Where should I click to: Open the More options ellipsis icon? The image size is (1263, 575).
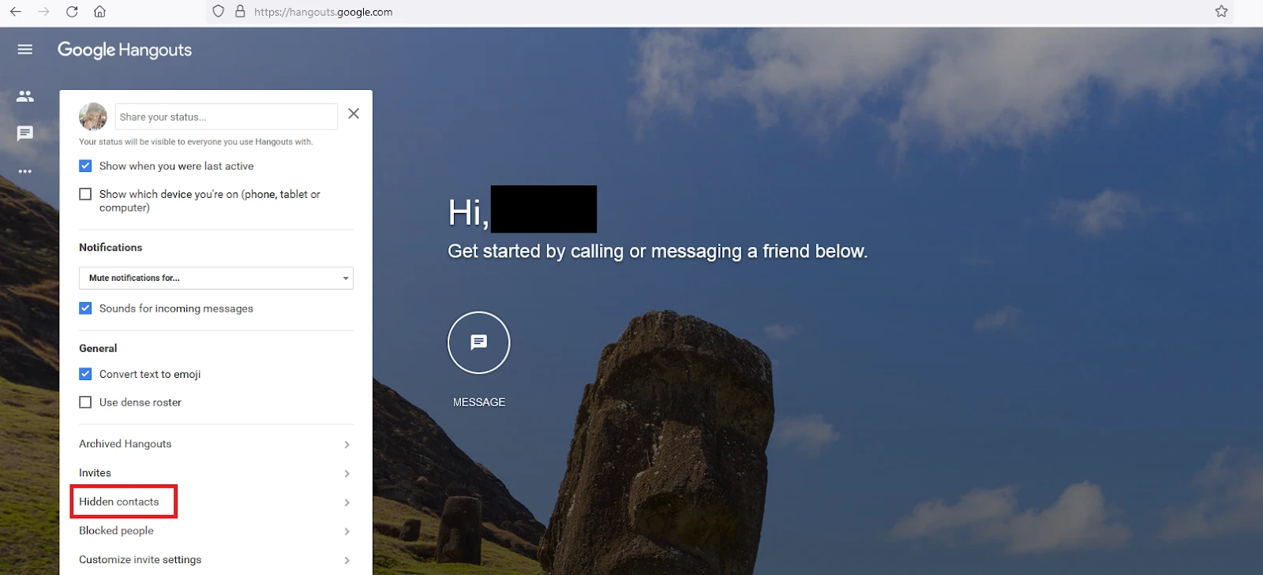(25, 171)
